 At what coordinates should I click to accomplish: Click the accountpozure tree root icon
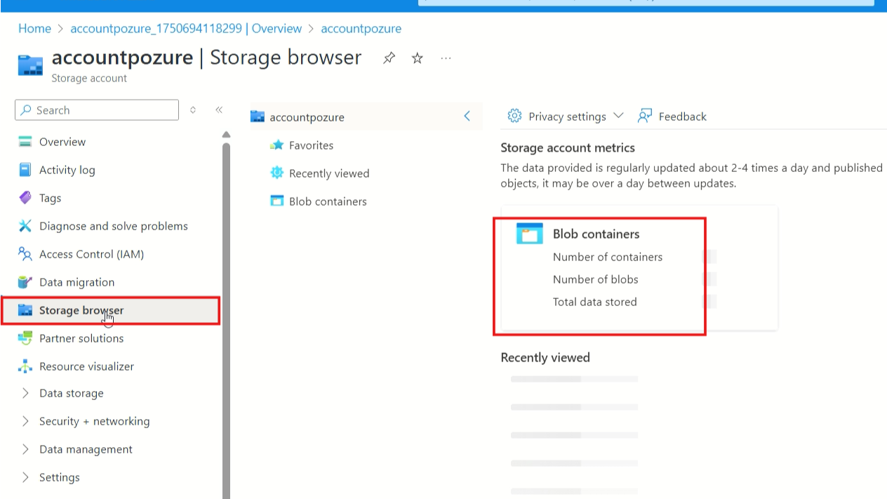point(258,117)
